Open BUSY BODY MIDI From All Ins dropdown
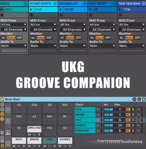The image size is (146, 149). 102,25
